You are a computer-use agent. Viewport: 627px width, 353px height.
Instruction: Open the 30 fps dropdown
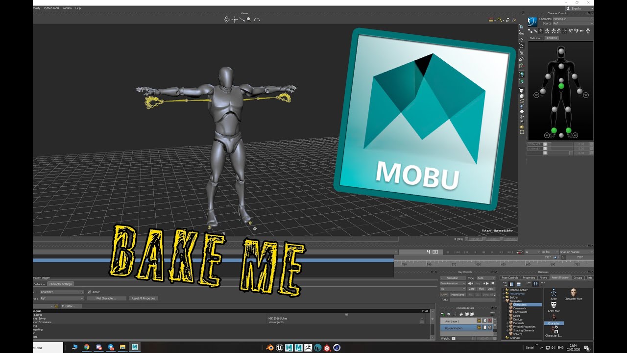[550, 252]
